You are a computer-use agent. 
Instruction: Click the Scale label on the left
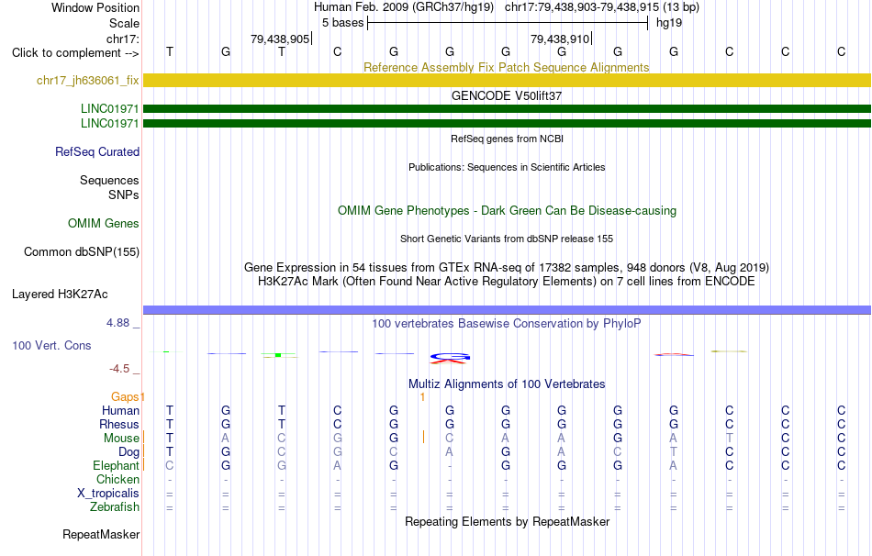click(124, 23)
